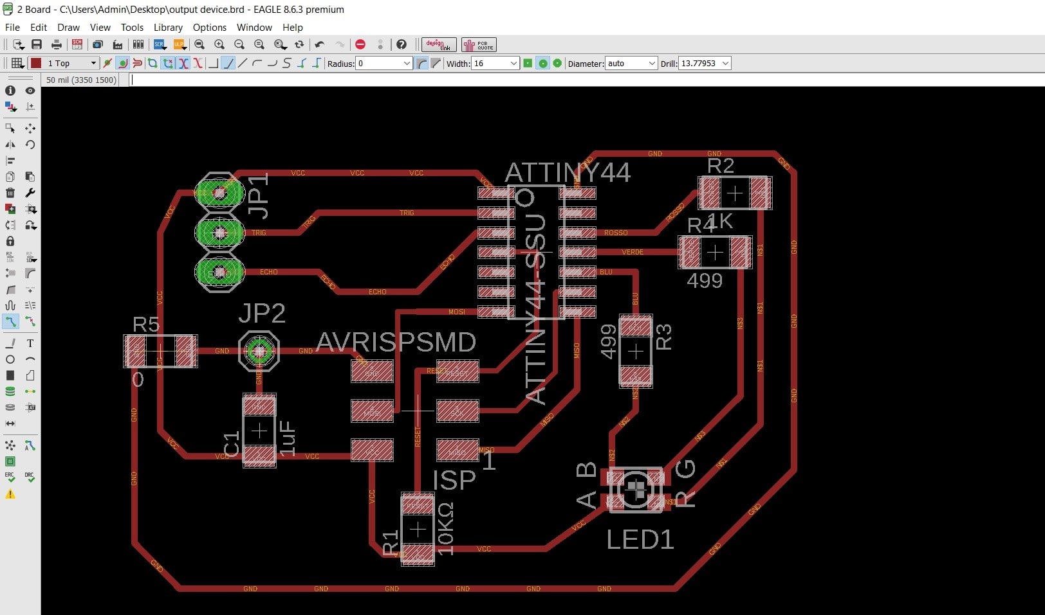Open the Grid settings dropdown icon
The width and height of the screenshot is (1045, 615).
pyautogui.click(x=17, y=63)
